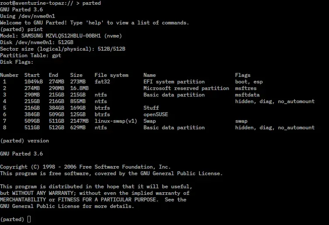The image size is (329, 225).
Task: Click the 'Name' column header
Action: [150, 75]
